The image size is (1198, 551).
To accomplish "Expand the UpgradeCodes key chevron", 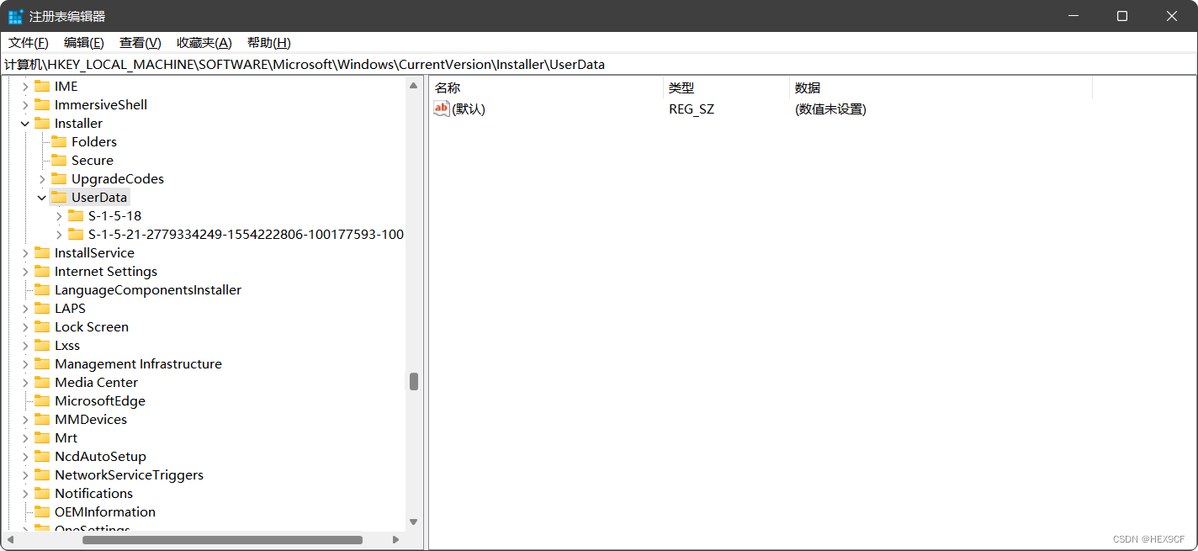I will tap(42, 179).
